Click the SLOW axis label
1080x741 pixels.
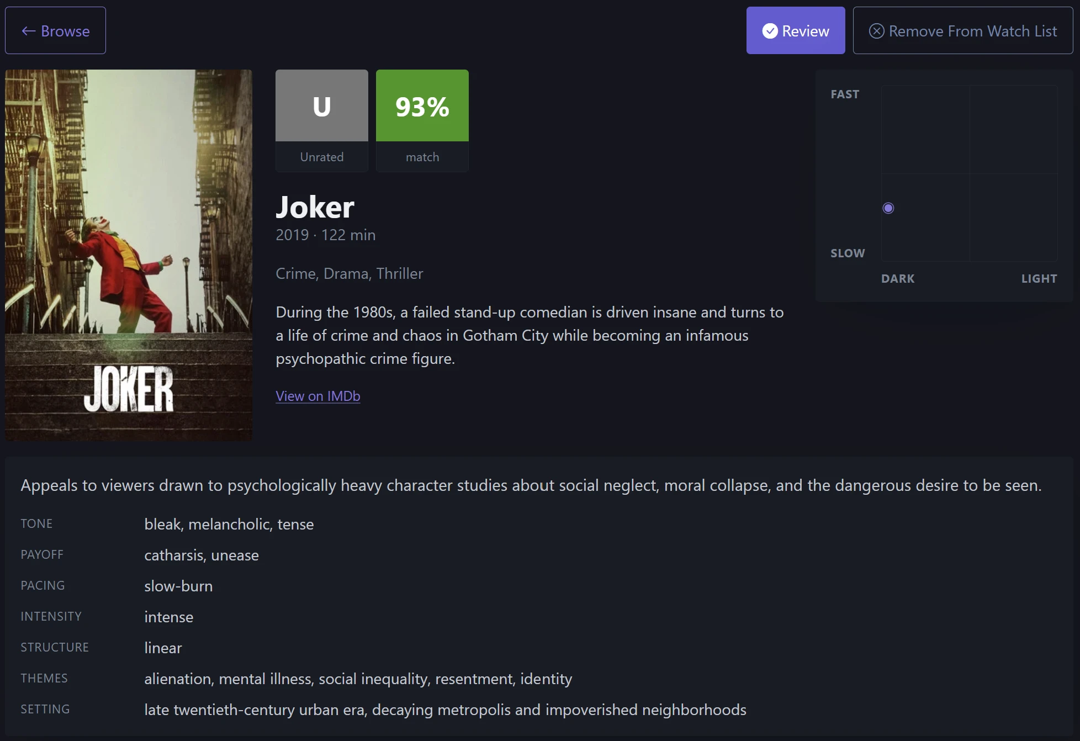pos(848,253)
